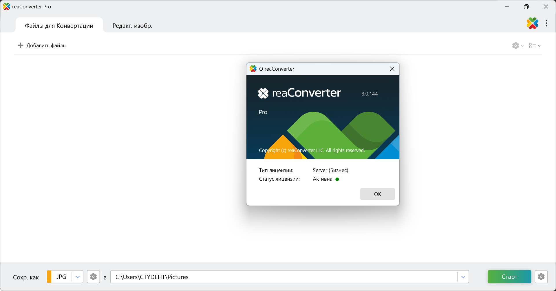Click the output path field C:\Users\CTYDEHT\Pictures

click(x=284, y=277)
